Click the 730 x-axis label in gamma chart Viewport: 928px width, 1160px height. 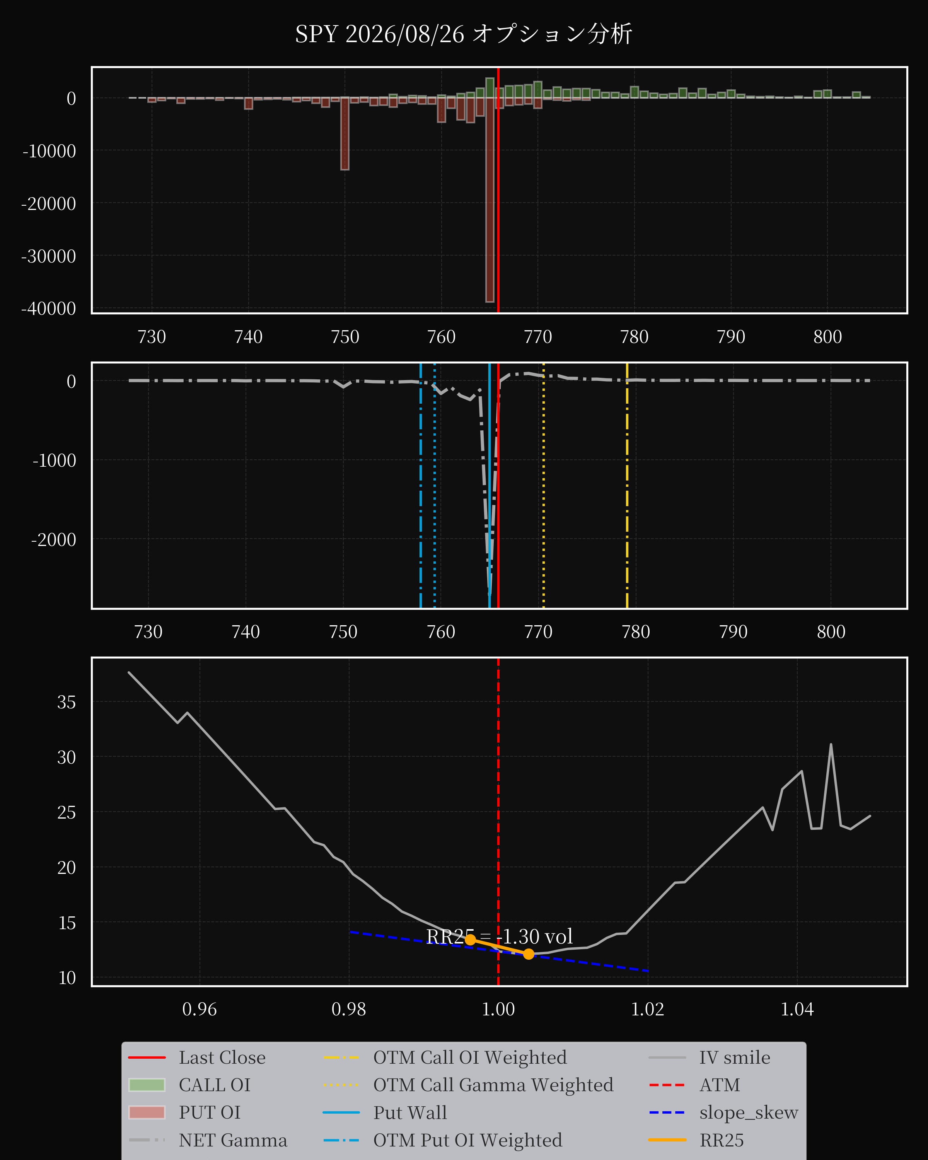(148, 632)
